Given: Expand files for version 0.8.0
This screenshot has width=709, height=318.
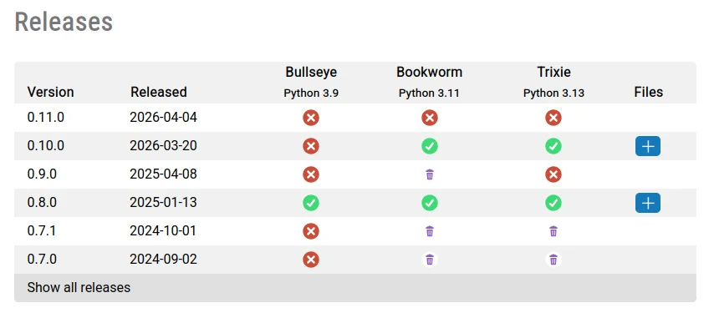Looking at the screenshot, I should [647, 203].
